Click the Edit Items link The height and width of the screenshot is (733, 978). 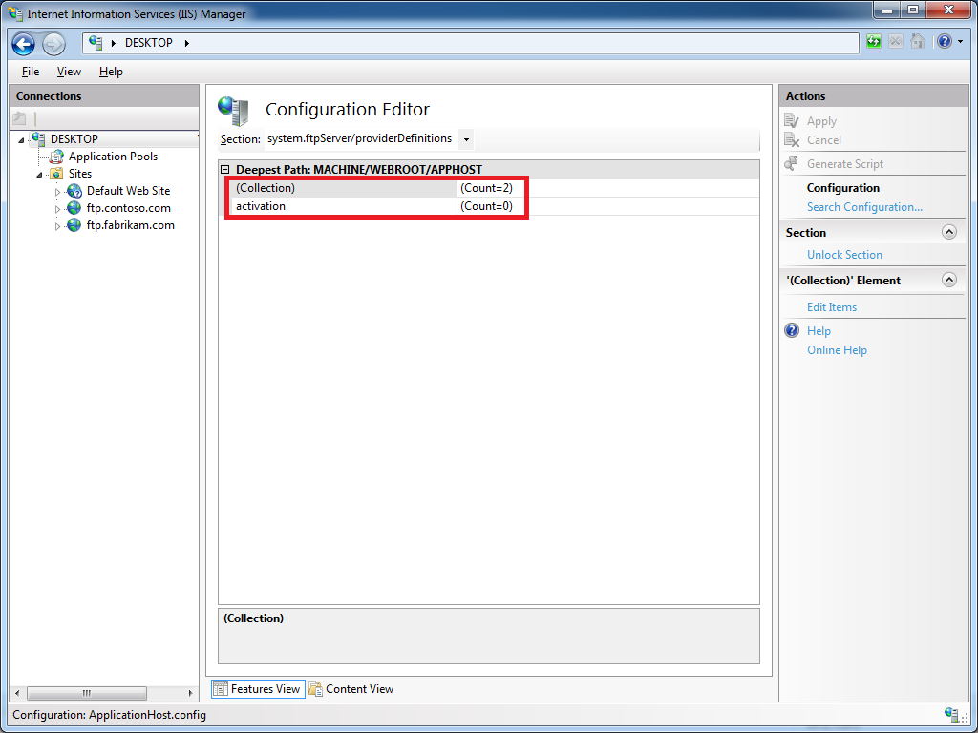pyautogui.click(x=832, y=307)
